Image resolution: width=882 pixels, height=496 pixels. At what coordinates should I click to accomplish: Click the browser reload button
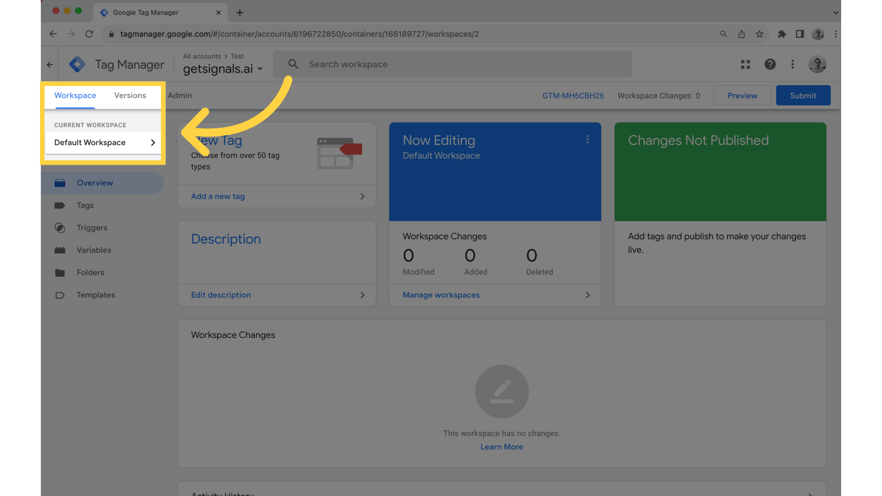[x=89, y=34]
